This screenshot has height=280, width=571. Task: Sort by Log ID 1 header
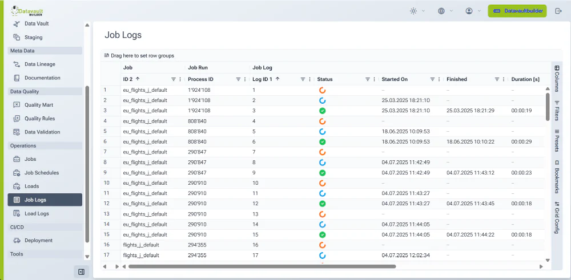click(x=262, y=79)
